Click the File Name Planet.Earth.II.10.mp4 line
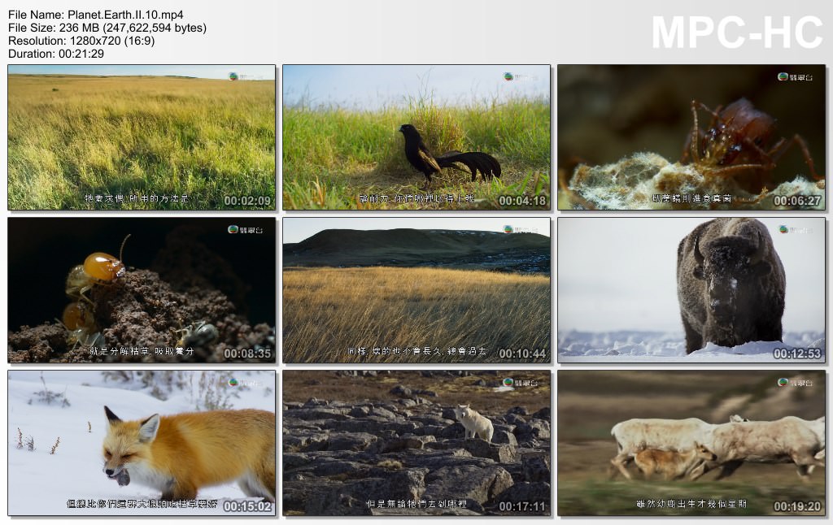Image resolution: width=833 pixels, height=525 pixels. tap(96, 15)
